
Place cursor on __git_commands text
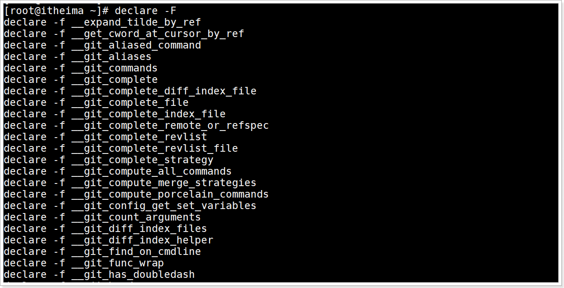tap(114, 68)
